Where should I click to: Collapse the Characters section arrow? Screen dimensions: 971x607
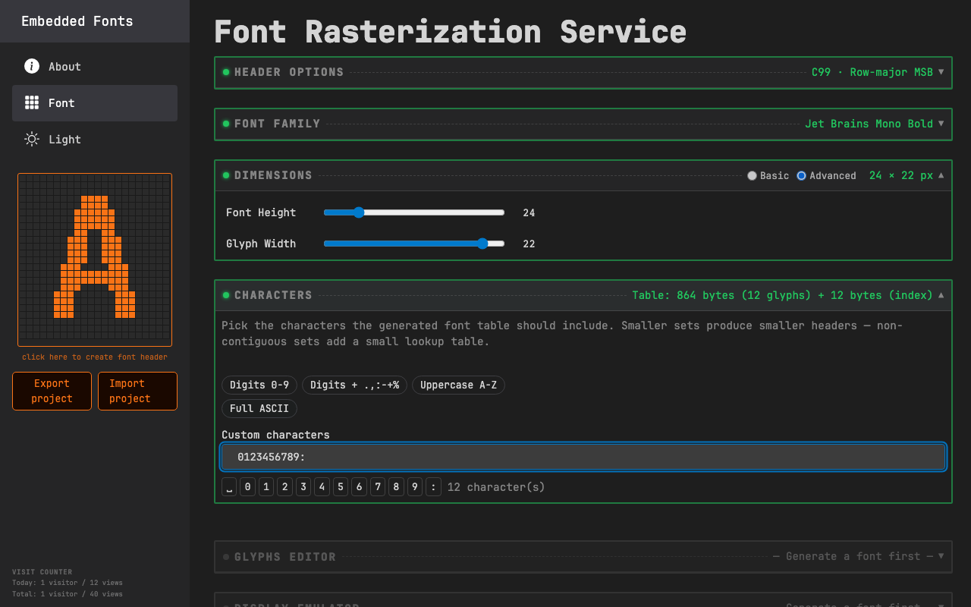pyautogui.click(x=941, y=295)
